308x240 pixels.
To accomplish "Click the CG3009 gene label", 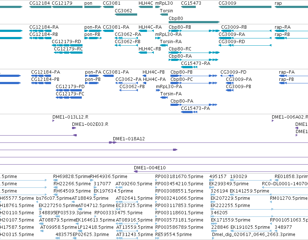I will coord(227,3).
